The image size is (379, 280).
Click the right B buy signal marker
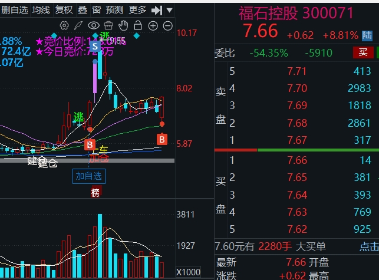pos(162,140)
